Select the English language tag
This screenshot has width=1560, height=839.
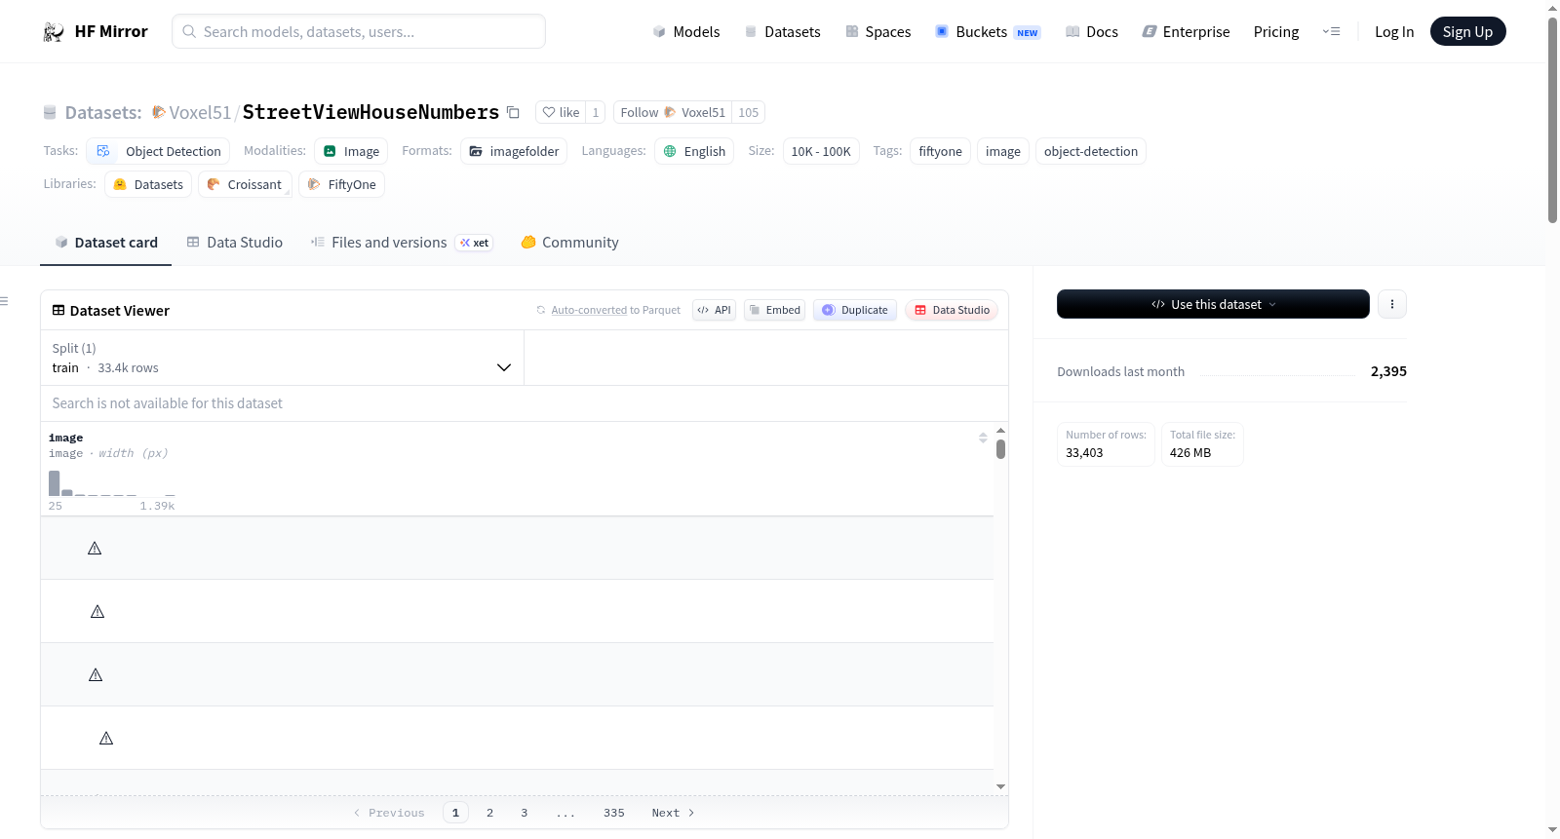point(694,151)
